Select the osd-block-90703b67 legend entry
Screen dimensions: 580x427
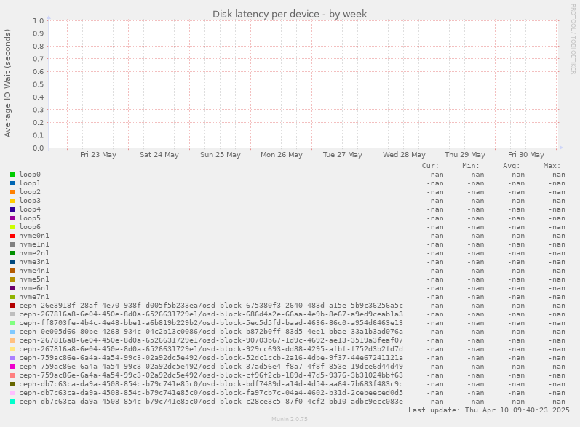tap(211, 340)
